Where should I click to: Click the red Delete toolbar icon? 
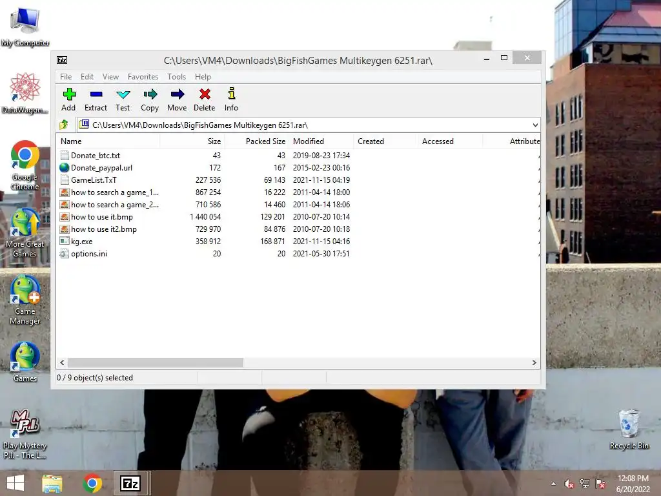coord(205,99)
